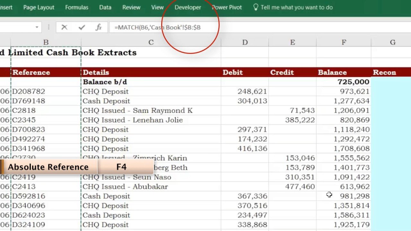
Task: Click the Balance header cell
Action: [344, 72]
